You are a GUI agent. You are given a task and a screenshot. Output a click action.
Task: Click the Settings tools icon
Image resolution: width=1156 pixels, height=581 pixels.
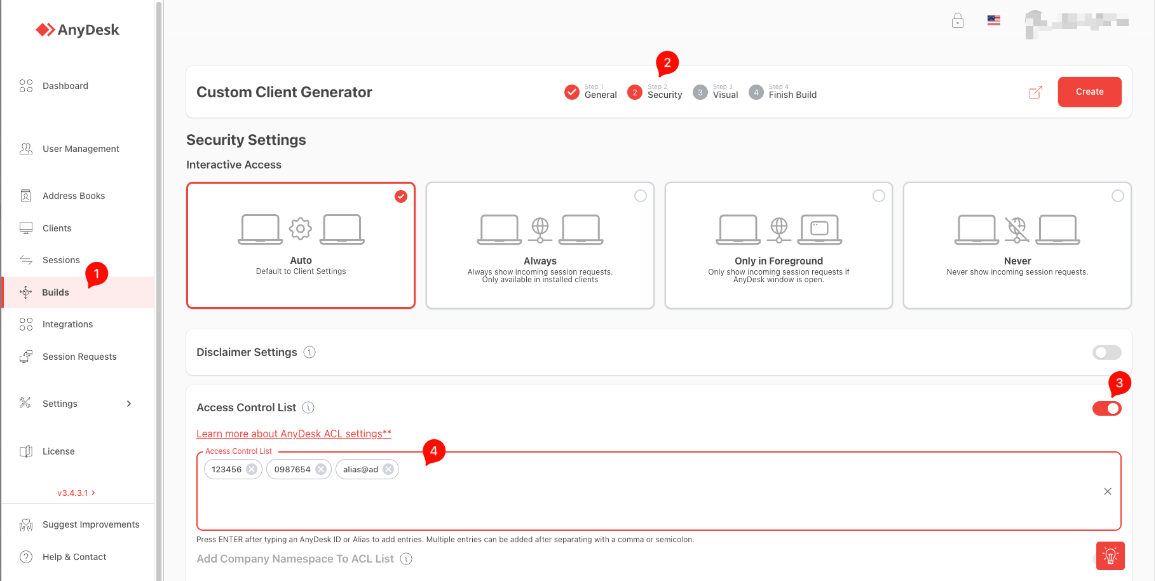pyautogui.click(x=25, y=403)
